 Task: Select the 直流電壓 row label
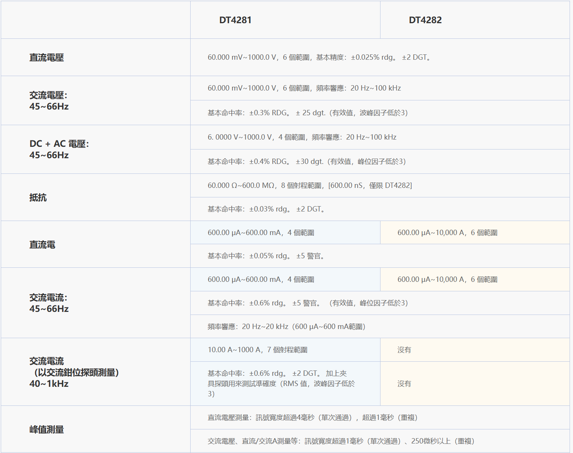[x=46, y=57]
